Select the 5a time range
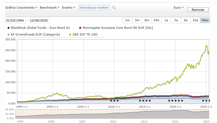The height and width of the screenshot is (123, 217). point(185,20)
